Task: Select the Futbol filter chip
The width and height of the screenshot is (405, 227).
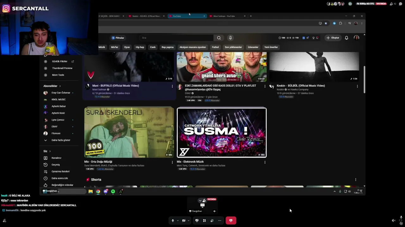Action: pyautogui.click(x=215, y=47)
